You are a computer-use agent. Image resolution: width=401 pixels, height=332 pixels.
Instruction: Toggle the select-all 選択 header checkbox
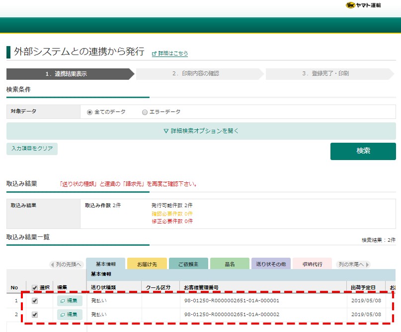pyautogui.click(x=35, y=288)
